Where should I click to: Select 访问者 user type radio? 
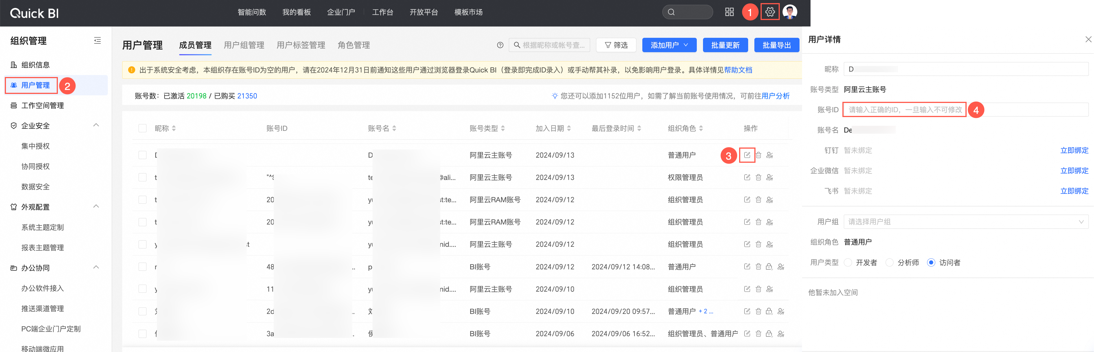[x=931, y=262]
